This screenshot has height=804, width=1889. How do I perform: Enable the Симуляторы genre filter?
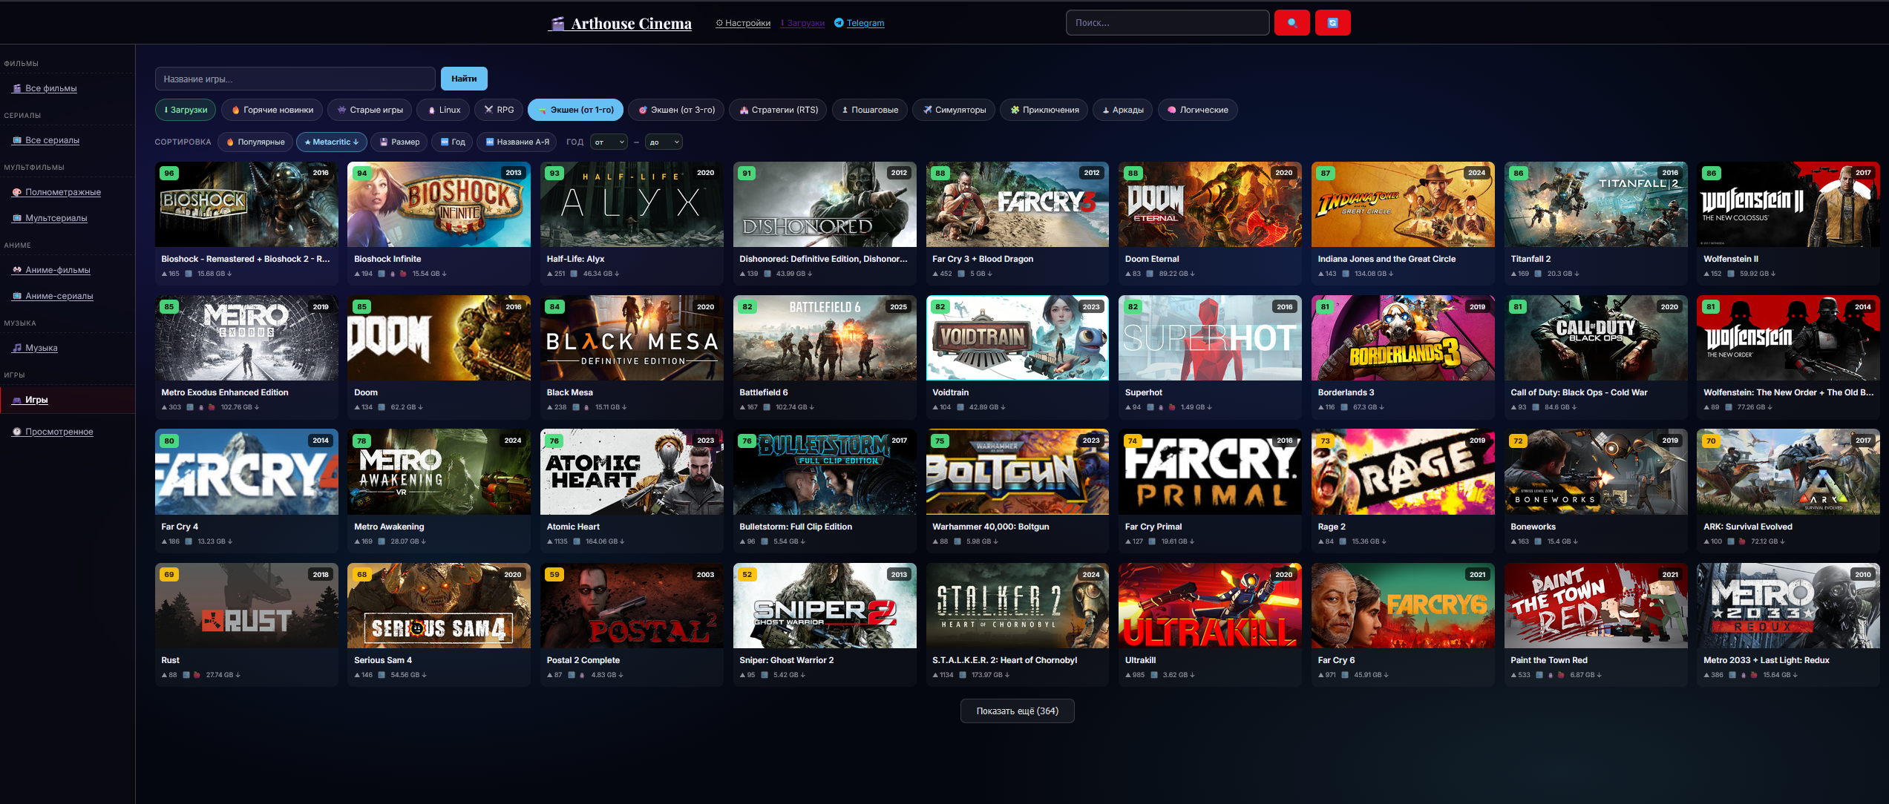pos(954,110)
